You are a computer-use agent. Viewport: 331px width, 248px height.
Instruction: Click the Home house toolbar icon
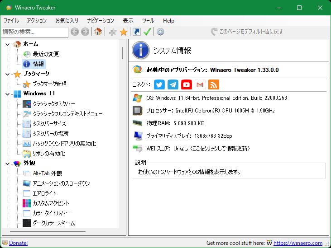(98, 32)
